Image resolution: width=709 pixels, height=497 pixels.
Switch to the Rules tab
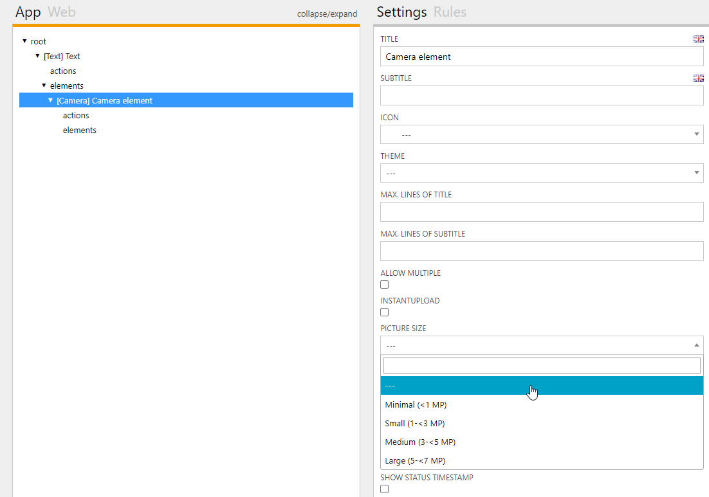pyautogui.click(x=450, y=12)
